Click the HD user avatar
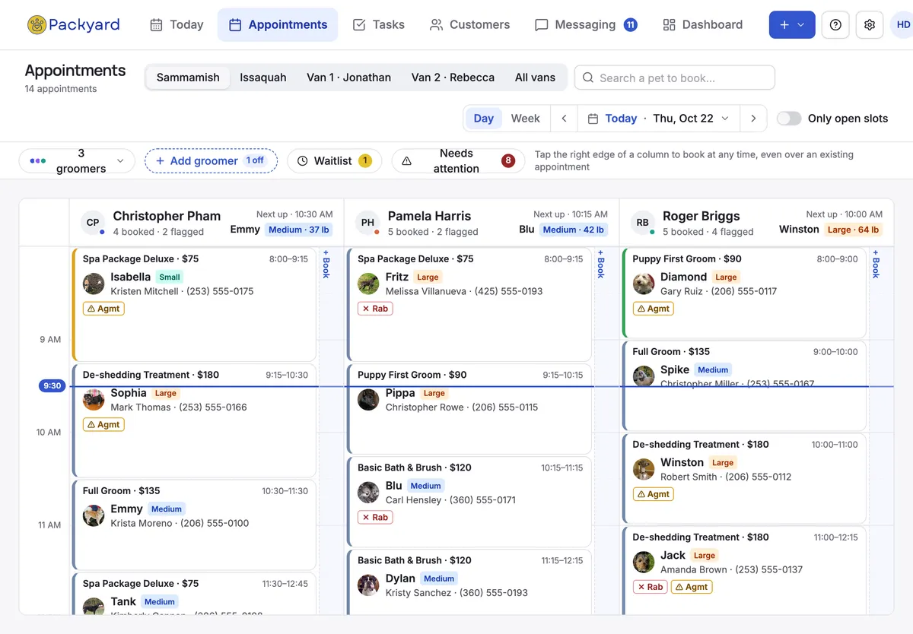This screenshot has width=913, height=634. [903, 25]
